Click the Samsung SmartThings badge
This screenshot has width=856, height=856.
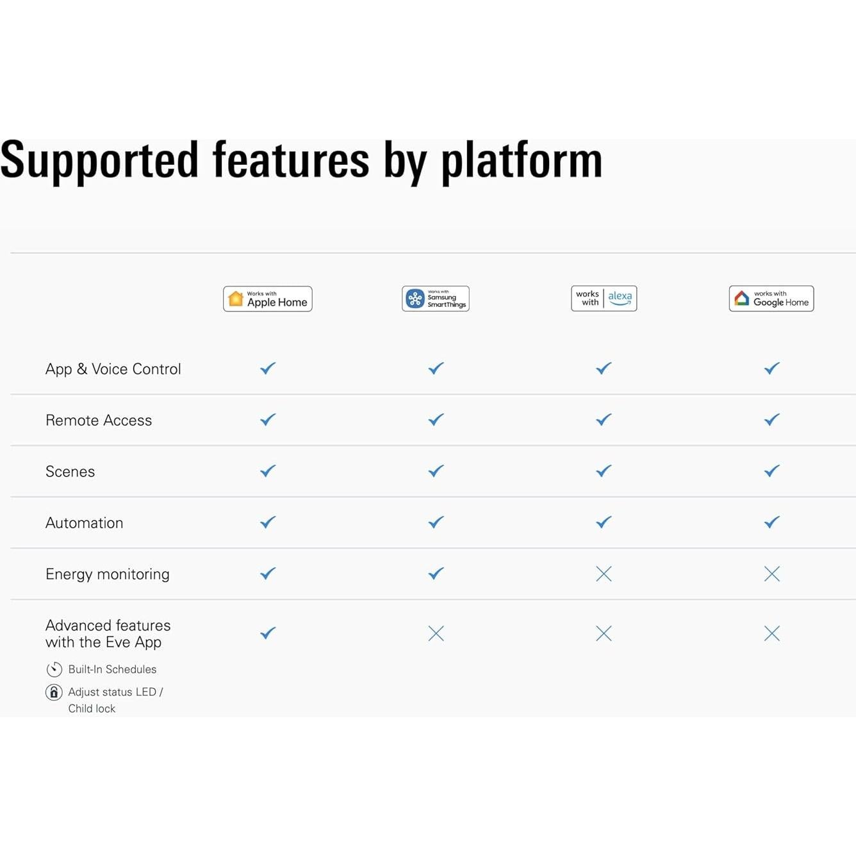point(436,299)
